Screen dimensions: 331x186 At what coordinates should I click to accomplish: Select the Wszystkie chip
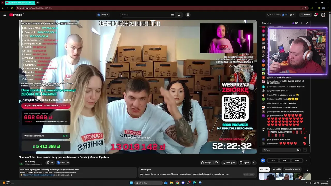(x=264, y=169)
